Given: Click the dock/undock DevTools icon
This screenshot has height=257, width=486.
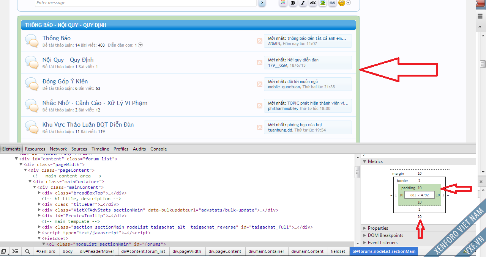Looking at the screenshot, I should (4, 251).
